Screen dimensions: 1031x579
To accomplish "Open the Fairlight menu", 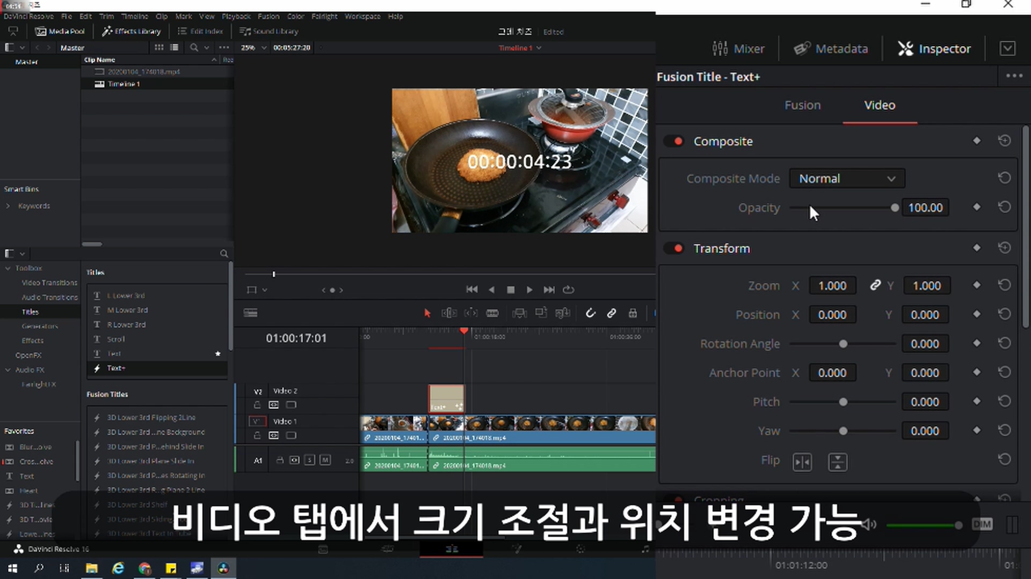I will pos(324,16).
